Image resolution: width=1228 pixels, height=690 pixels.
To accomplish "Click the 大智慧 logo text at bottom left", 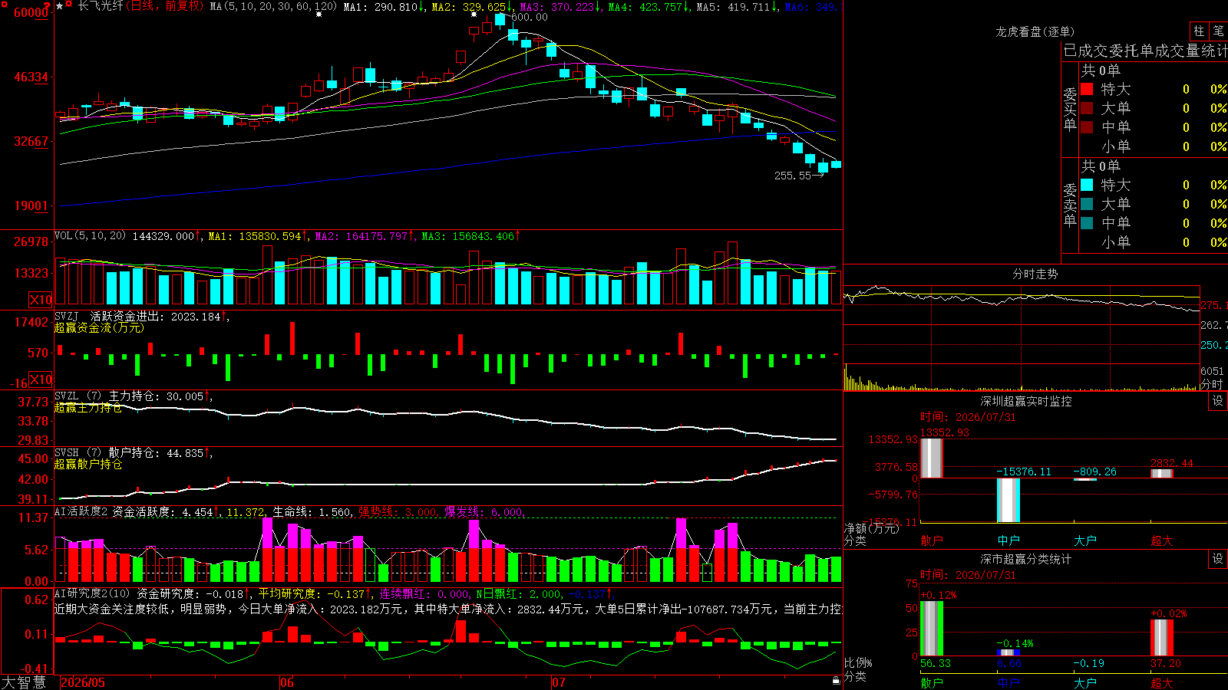I will click(x=24, y=682).
